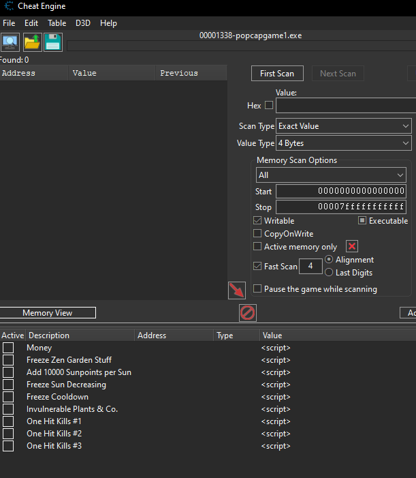
Task: Open the Memory View button
Action: (x=48, y=313)
